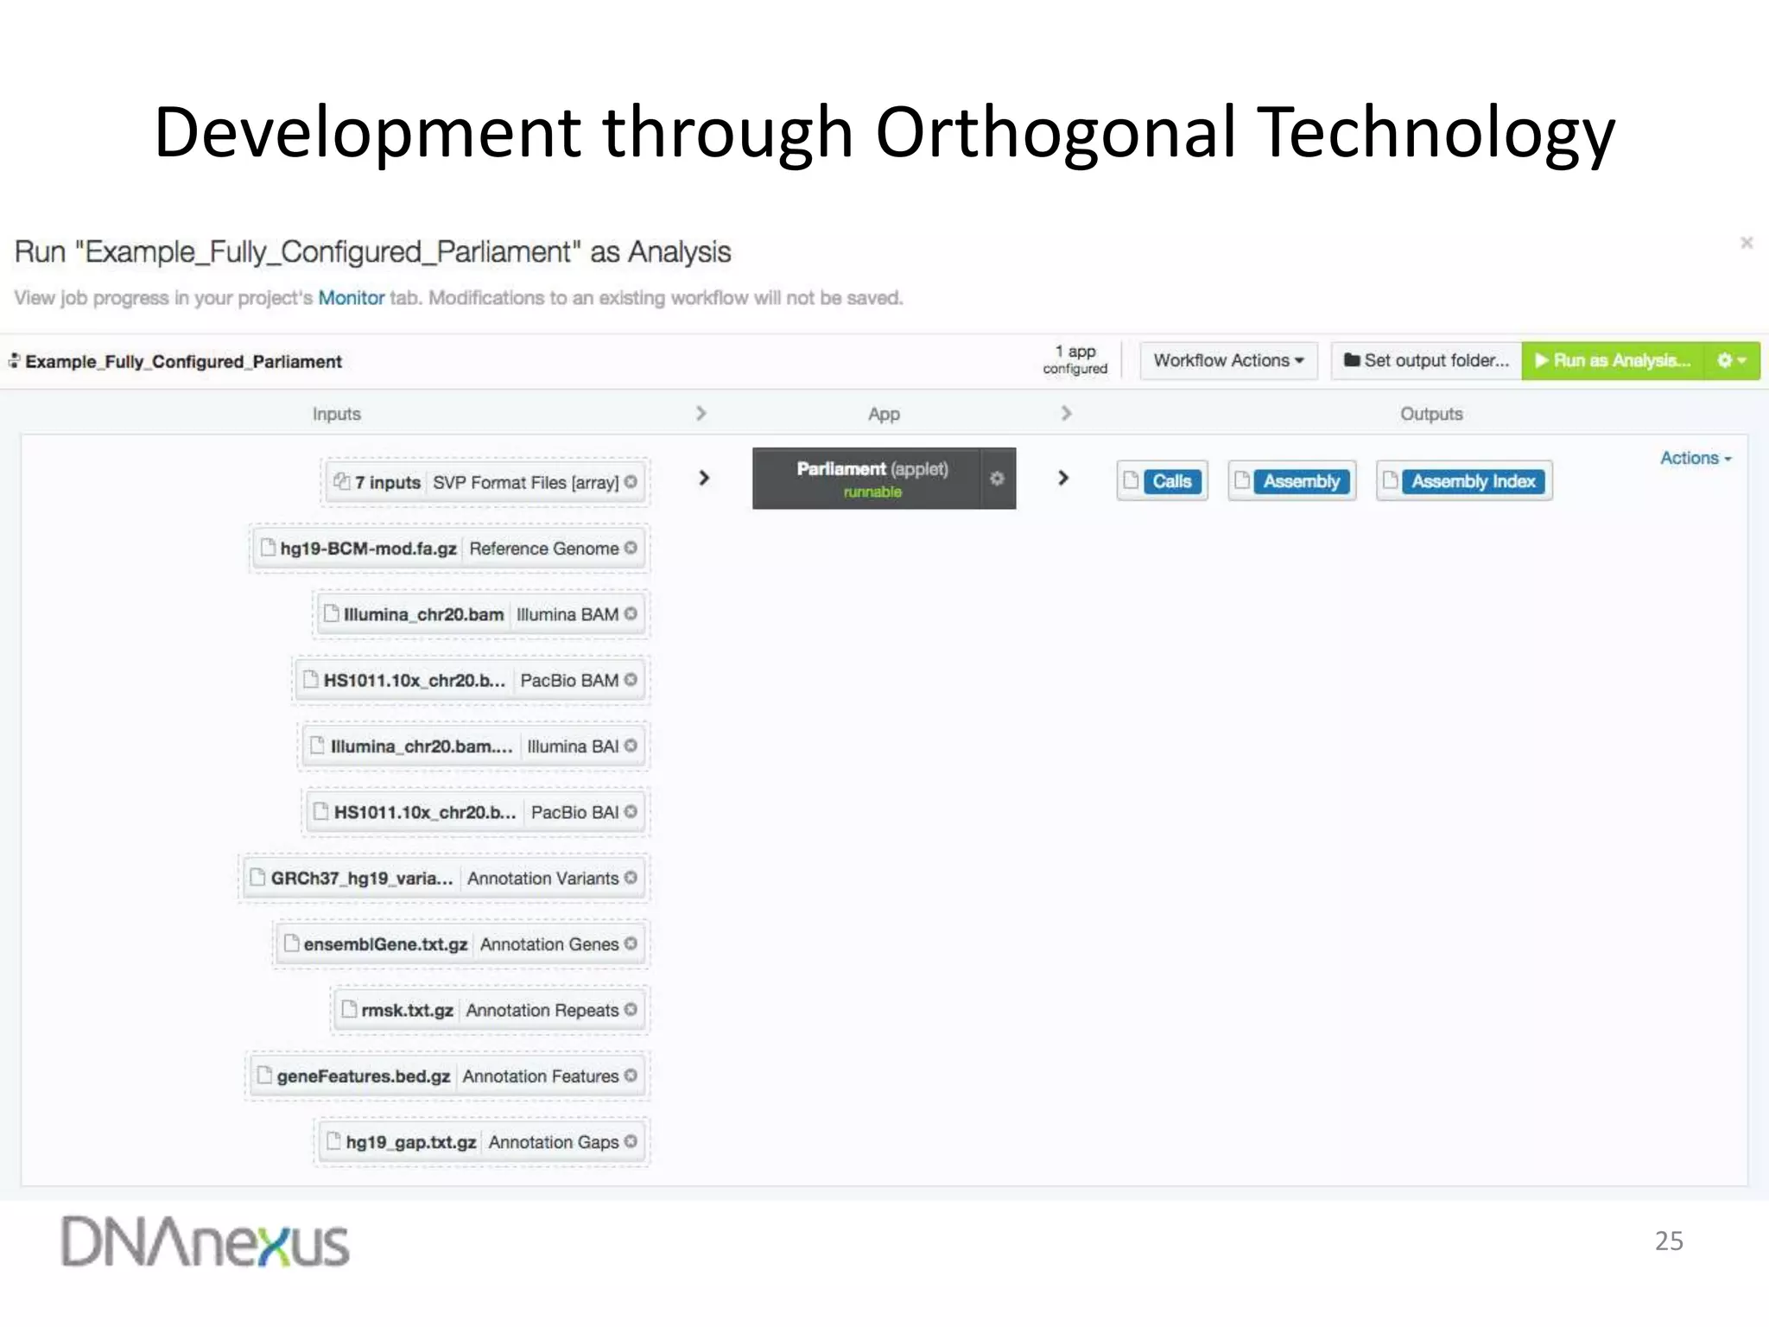The image size is (1769, 1327).
Task: Select the ensemblGene.txt.gz file name
Action: coord(385,944)
